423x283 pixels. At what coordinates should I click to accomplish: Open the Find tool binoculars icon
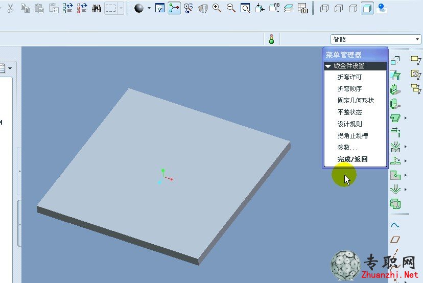point(97,8)
